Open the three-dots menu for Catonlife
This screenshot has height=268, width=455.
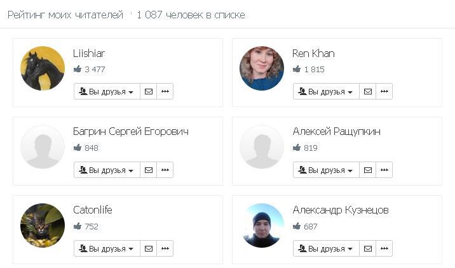pos(165,248)
